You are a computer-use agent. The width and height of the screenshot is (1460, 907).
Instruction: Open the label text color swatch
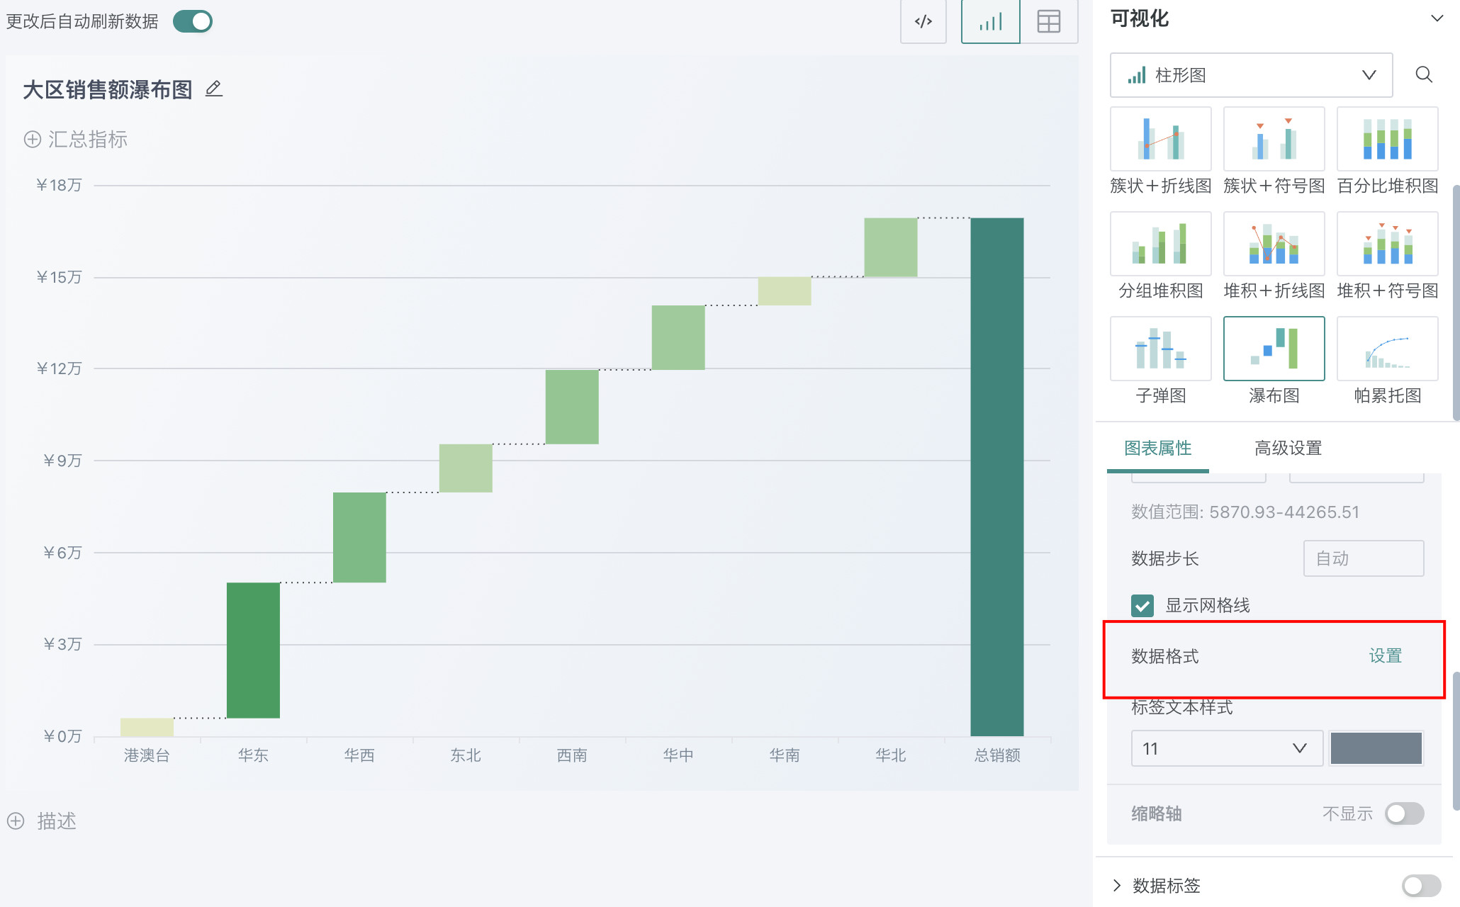[x=1376, y=748]
